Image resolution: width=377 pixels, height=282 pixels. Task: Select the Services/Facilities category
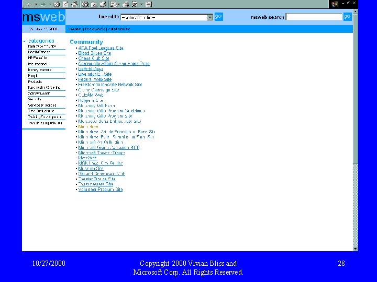pos(42,105)
